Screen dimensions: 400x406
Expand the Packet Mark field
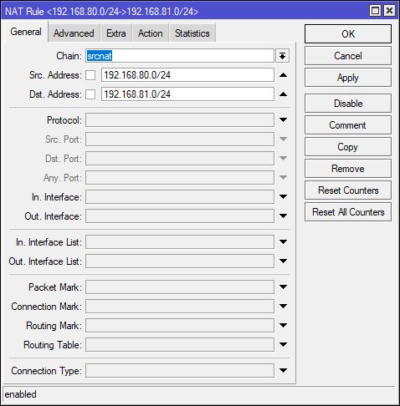tap(283, 287)
